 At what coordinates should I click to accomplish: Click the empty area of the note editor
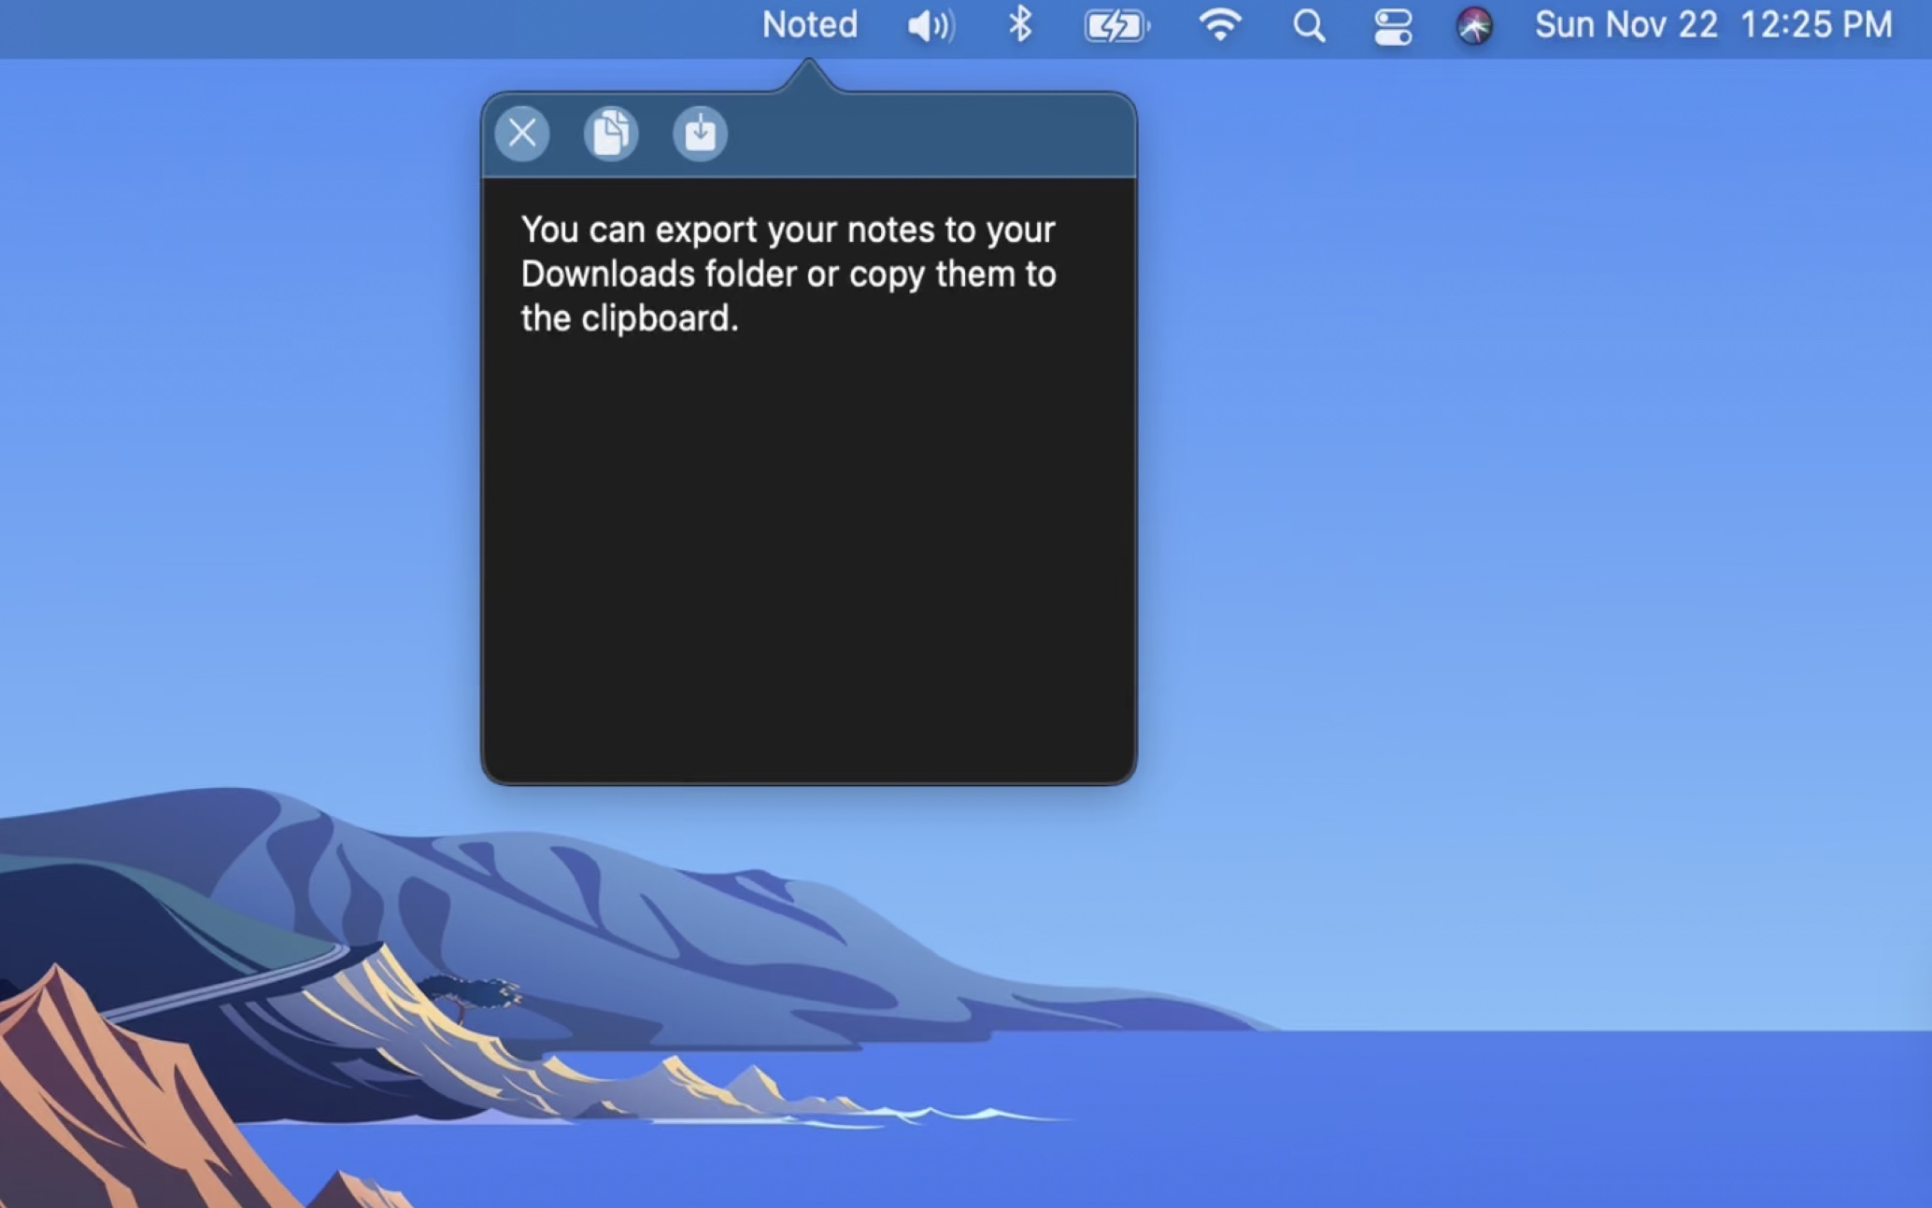tap(808, 560)
